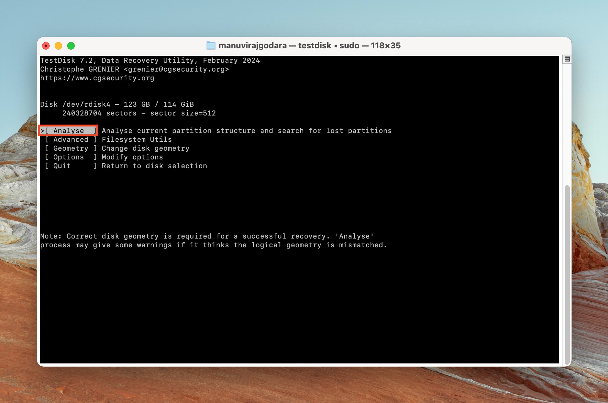This screenshot has width=608, height=403.
Task: Select Options from the menu list
Action: point(68,157)
